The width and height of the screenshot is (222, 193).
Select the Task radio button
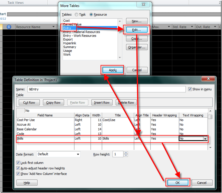(x=76, y=15)
